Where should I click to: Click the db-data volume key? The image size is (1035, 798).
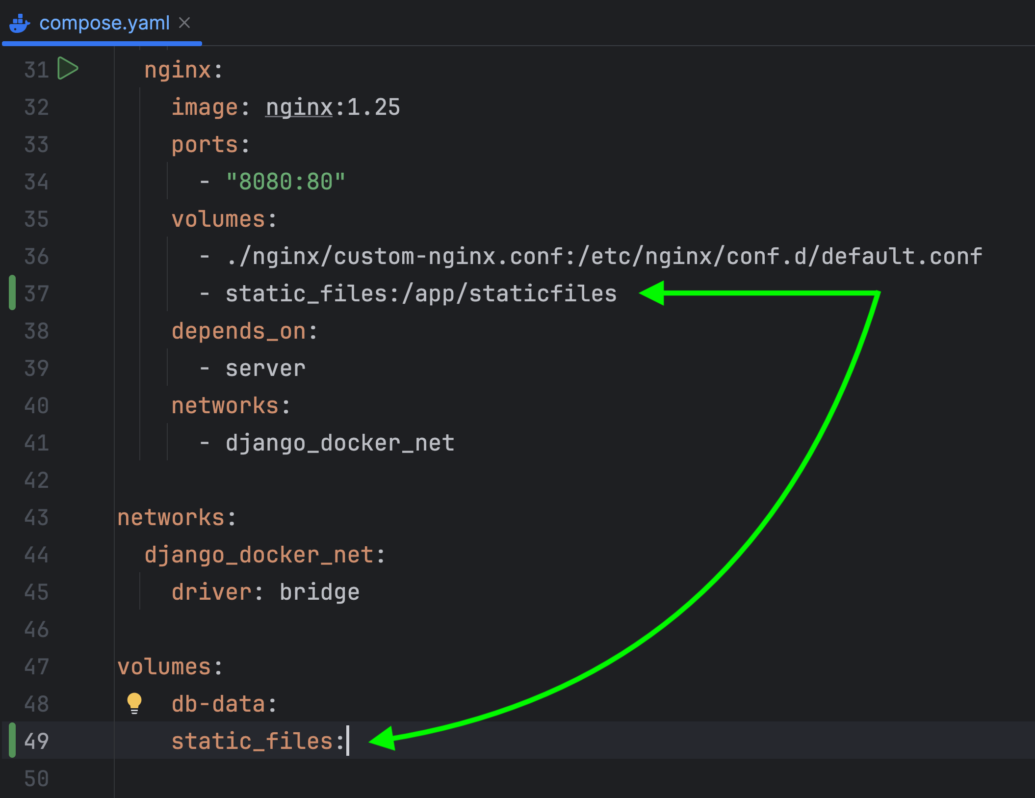tap(219, 704)
